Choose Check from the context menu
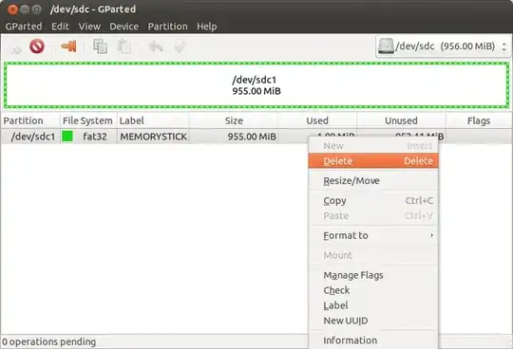The height and width of the screenshot is (349, 513). pos(373,290)
